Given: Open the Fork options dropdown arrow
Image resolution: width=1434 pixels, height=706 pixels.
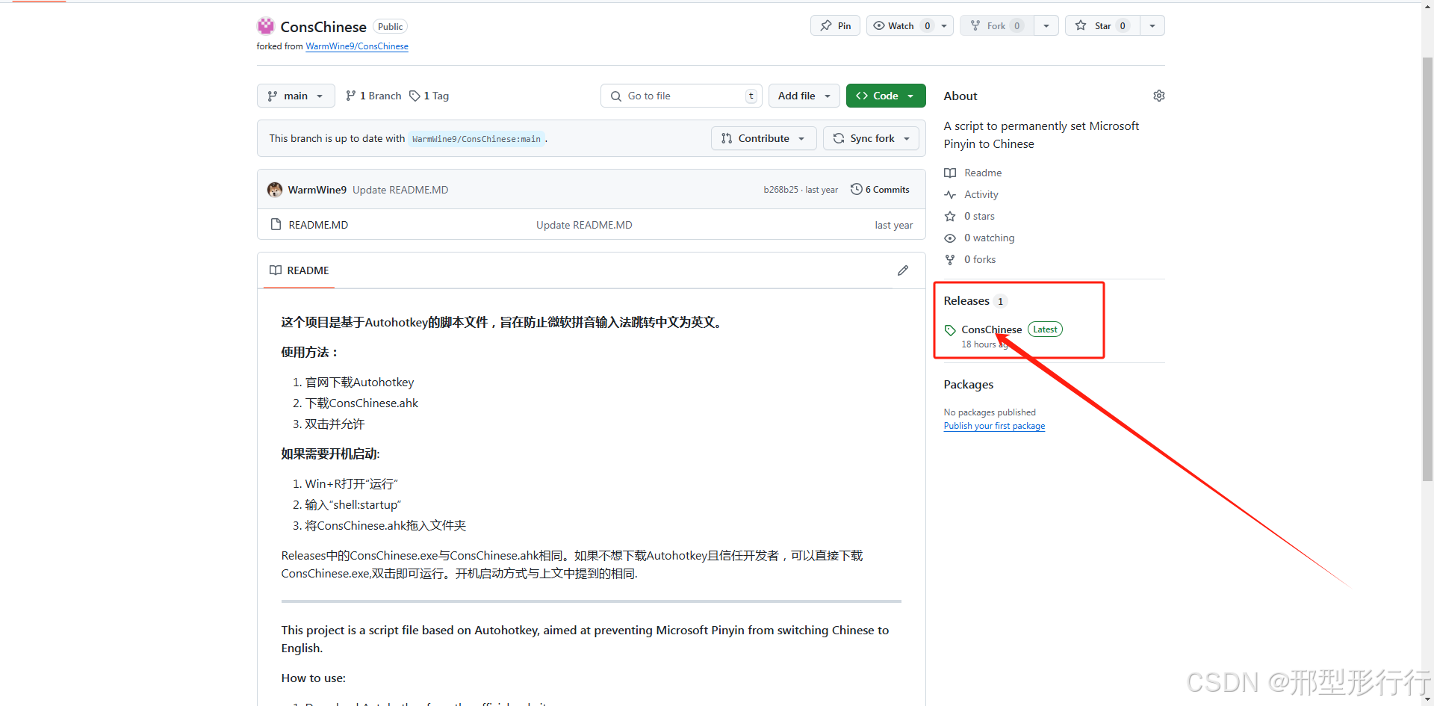Looking at the screenshot, I should (x=1046, y=25).
